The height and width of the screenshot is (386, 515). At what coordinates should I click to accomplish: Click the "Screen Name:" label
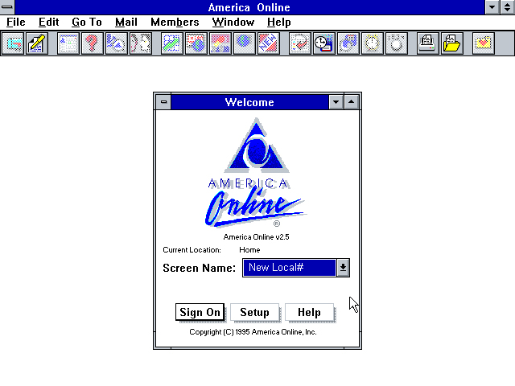[x=199, y=268]
